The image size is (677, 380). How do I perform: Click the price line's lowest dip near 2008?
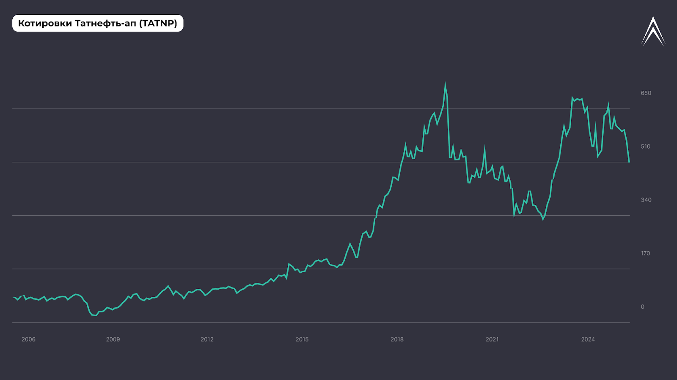coord(94,315)
